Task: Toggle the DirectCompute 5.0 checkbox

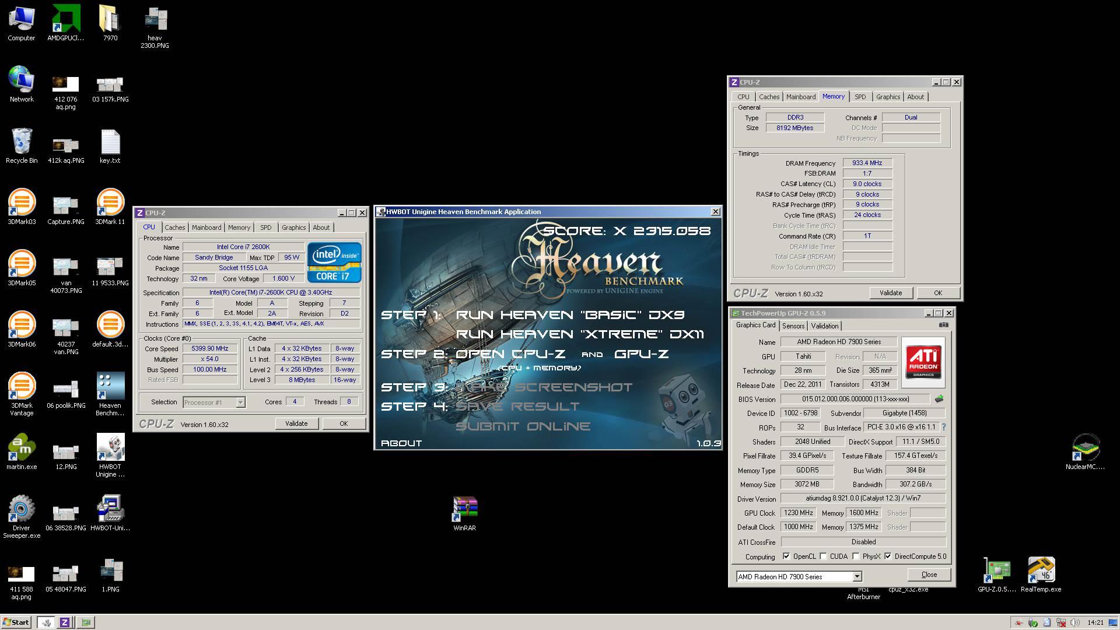Action: (888, 556)
